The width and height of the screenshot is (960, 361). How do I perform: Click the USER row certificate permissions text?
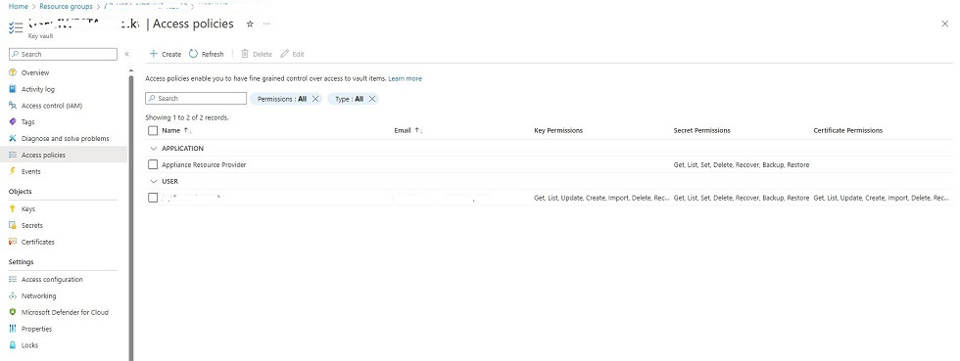[x=882, y=199]
